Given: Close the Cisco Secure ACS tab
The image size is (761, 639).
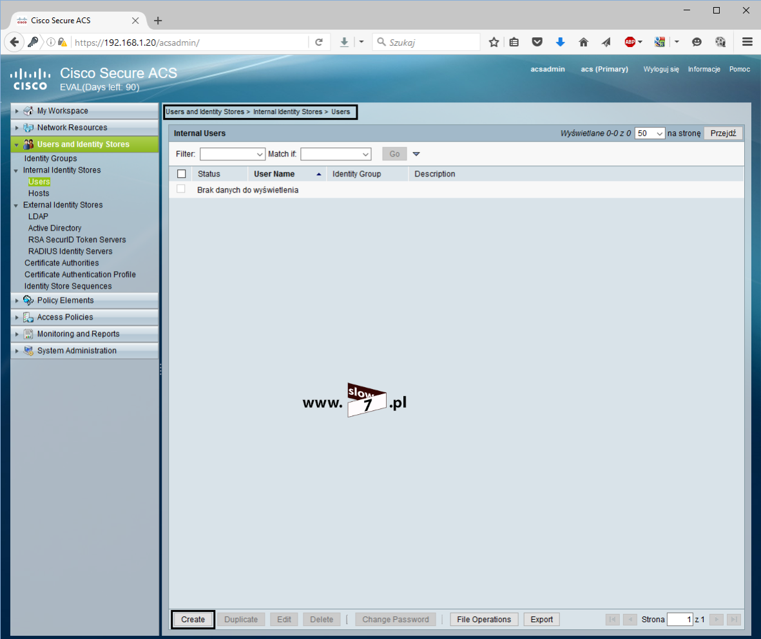Looking at the screenshot, I should click(135, 21).
